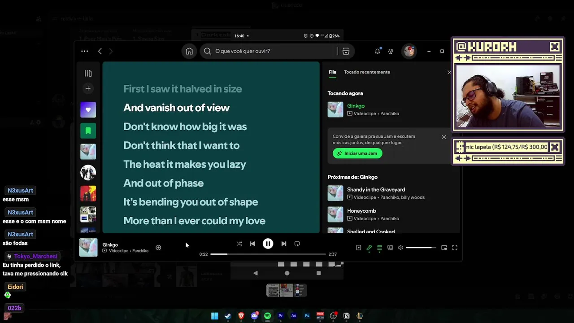The height and width of the screenshot is (323, 574).
Task: Click the now-playing album cover in player bar
Action: coord(88,248)
